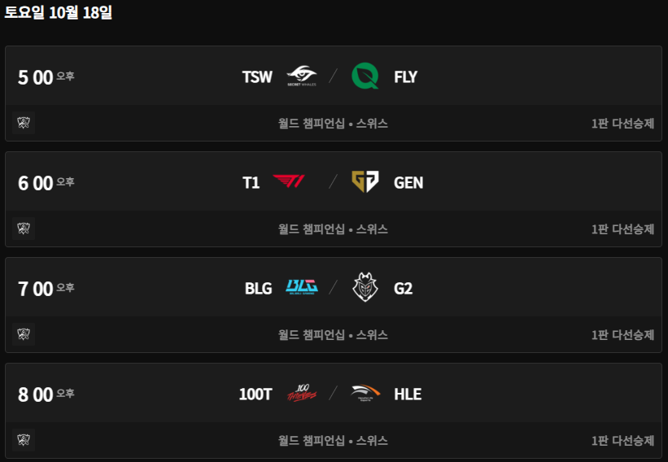Image resolution: width=668 pixels, height=462 pixels.
Task: Click the 100 Thieves logo
Action: point(301,394)
